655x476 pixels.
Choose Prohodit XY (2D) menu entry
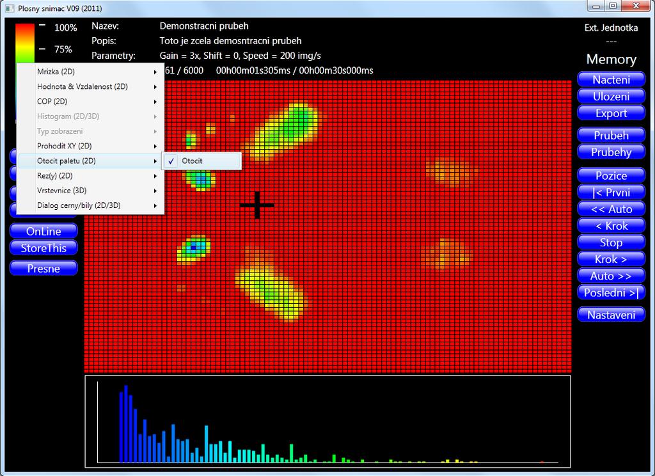tap(91, 146)
